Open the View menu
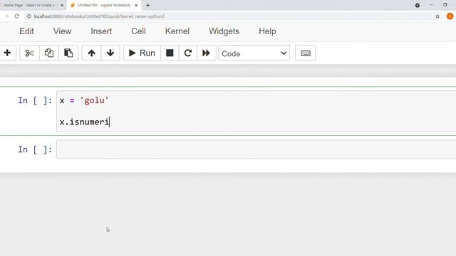Viewport: 456px width, 256px height. tap(62, 31)
